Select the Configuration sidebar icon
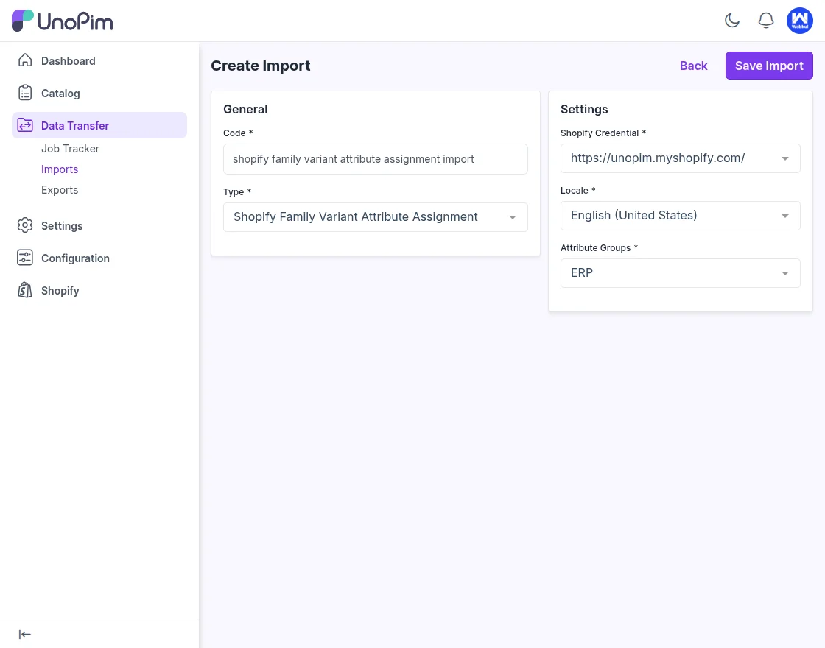The width and height of the screenshot is (825, 648). 25,258
